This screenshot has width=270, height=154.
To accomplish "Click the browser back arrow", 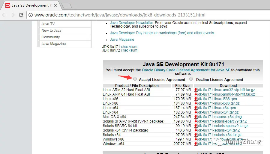I will [x=4, y=15].
